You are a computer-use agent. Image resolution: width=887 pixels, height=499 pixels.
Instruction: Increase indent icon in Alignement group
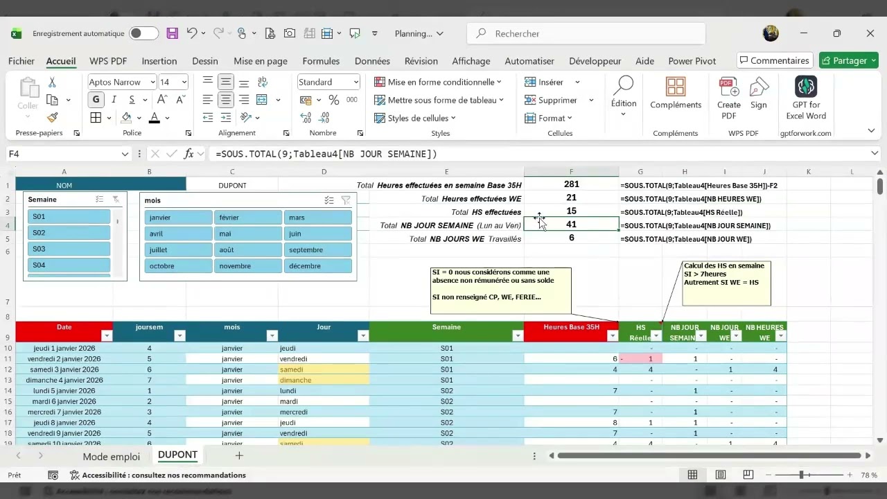(x=226, y=118)
